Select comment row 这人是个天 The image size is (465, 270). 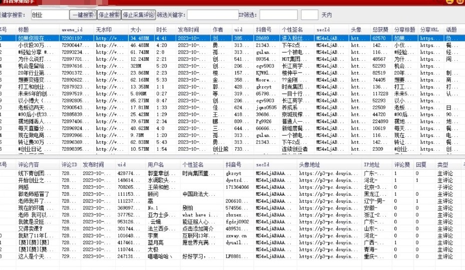[x=232, y=256]
